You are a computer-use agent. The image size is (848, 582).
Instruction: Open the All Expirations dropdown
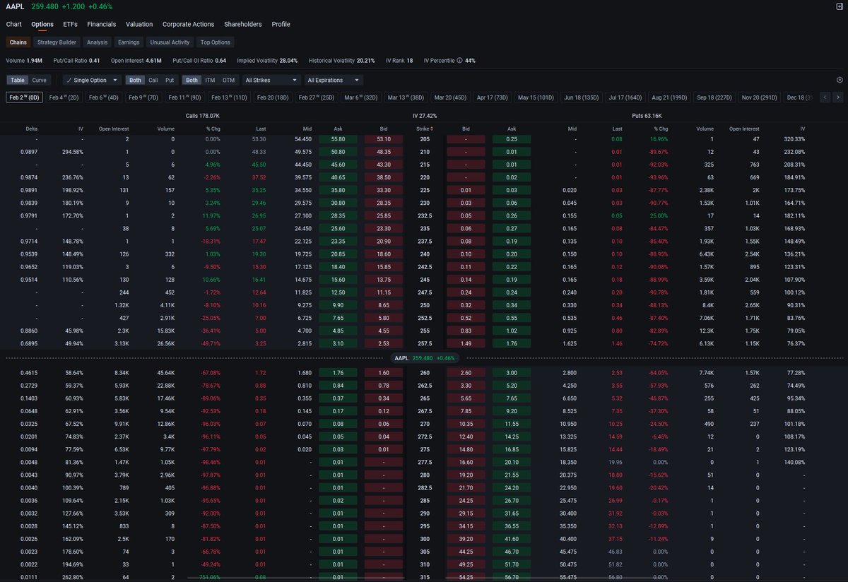pos(334,81)
